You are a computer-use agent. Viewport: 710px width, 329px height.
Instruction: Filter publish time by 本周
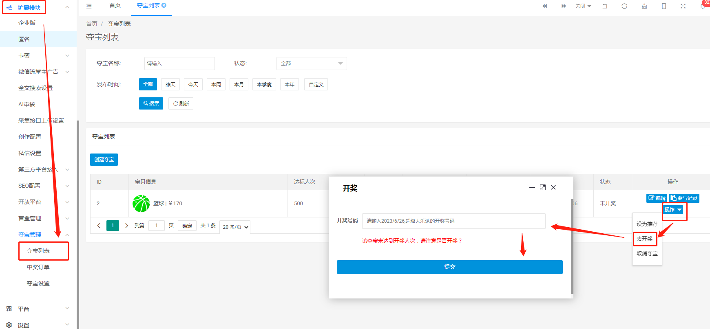(216, 84)
